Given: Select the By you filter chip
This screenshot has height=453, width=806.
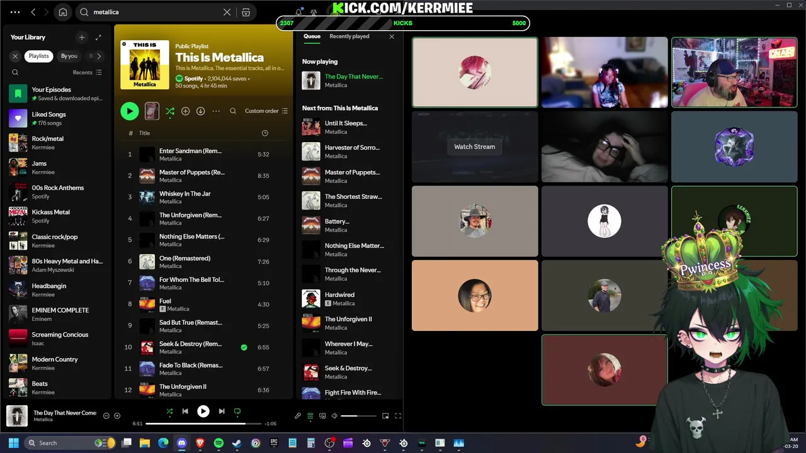Looking at the screenshot, I should pyautogui.click(x=69, y=56).
